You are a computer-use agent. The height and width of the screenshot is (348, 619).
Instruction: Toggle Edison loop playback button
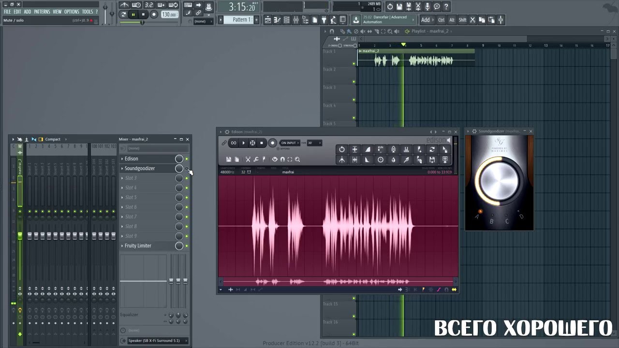[x=234, y=143]
